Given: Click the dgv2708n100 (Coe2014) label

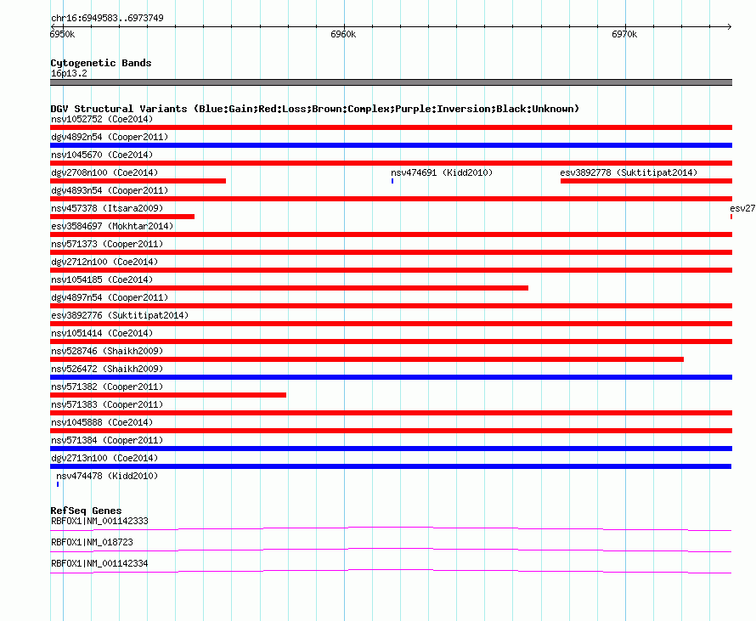Looking at the screenshot, I should (104, 172).
